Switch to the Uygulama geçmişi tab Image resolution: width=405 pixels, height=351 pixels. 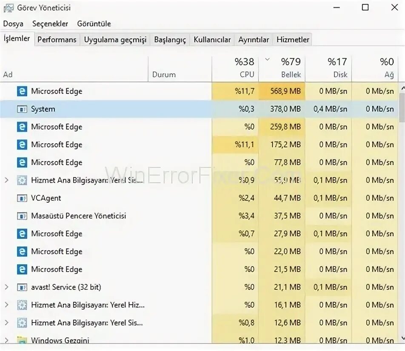click(x=115, y=40)
